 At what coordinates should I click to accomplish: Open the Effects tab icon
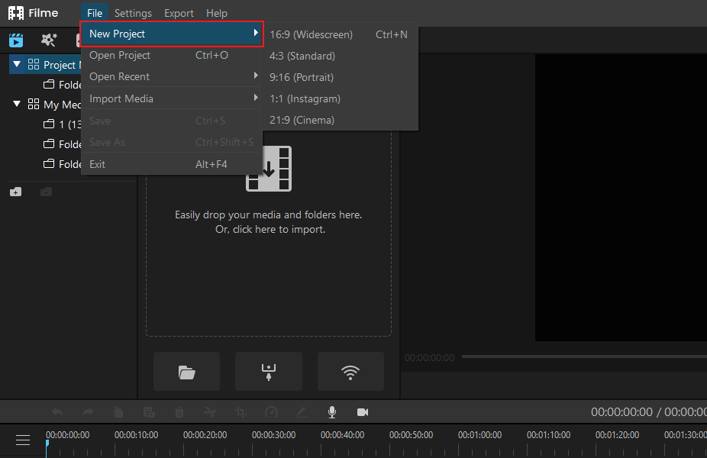pyautogui.click(x=49, y=40)
